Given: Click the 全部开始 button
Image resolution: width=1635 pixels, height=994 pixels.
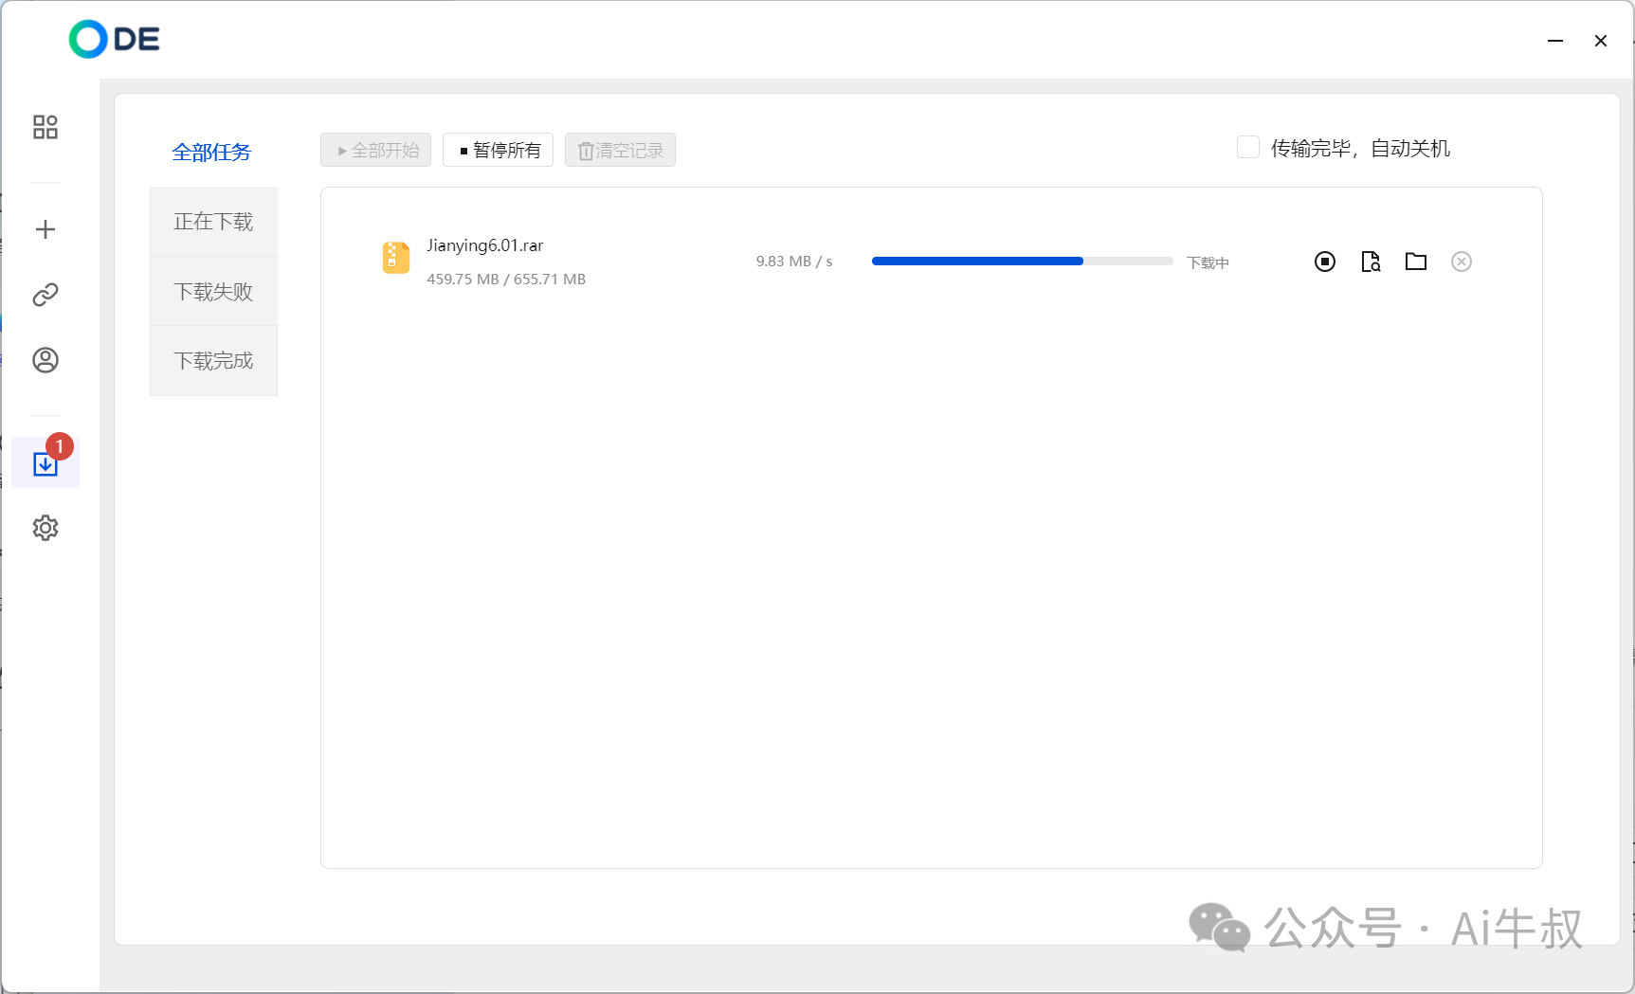Looking at the screenshot, I should 375,150.
